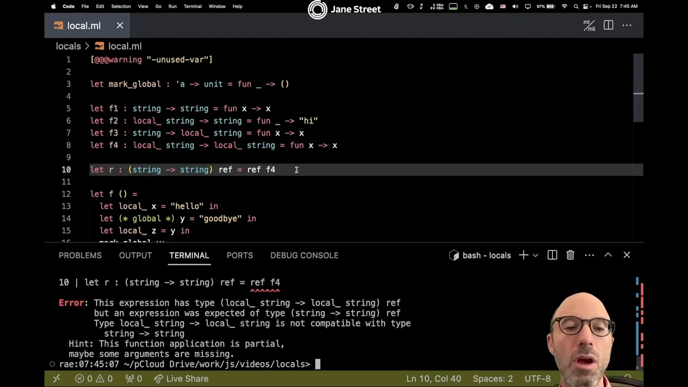
Task: Click the local.ml editor tab
Action: pos(87,25)
